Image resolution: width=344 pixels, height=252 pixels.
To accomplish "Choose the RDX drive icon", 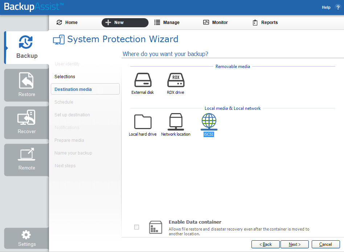I will coord(176,80).
